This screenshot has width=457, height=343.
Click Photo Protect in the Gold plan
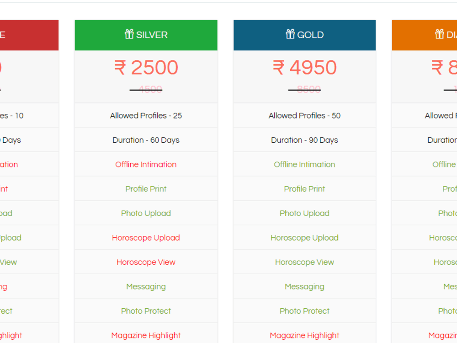(x=304, y=311)
